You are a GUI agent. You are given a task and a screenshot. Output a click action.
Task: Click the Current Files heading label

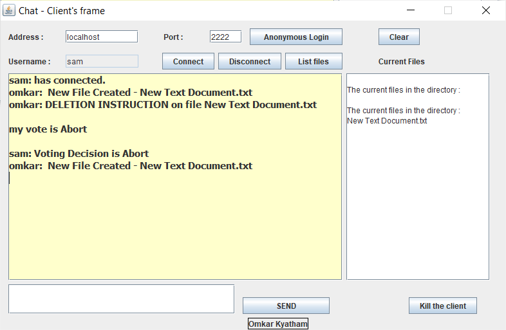pyautogui.click(x=402, y=61)
